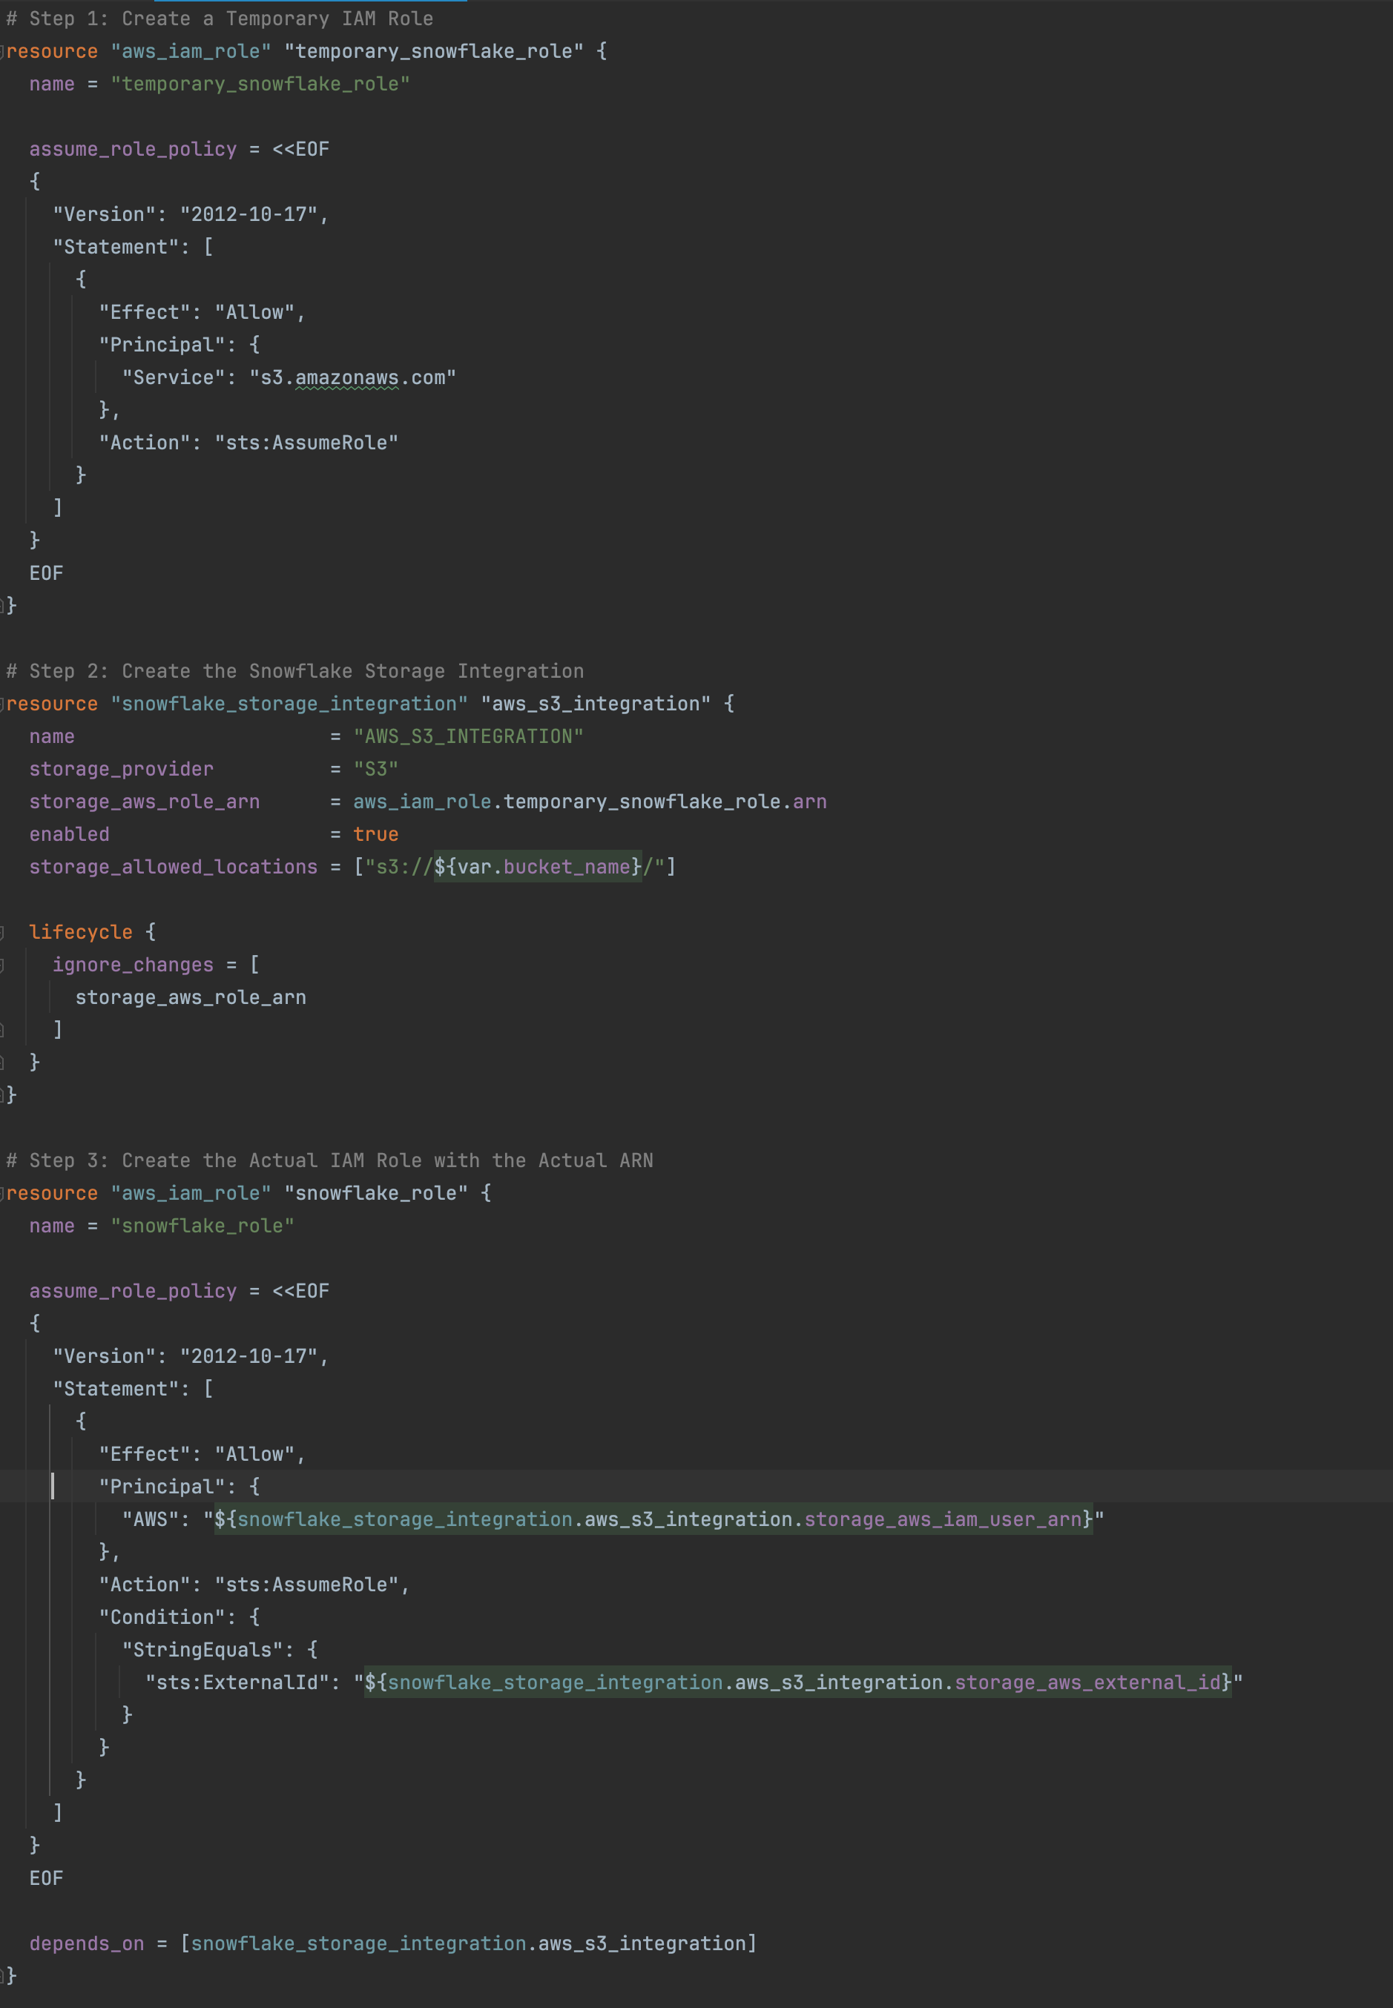Image resolution: width=1393 pixels, height=2008 pixels.
Task: Click the "Service" key in first policy
Action: pyautogui.click(x=173, y=377)
